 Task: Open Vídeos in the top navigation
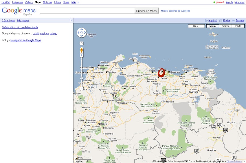(29, 2)
